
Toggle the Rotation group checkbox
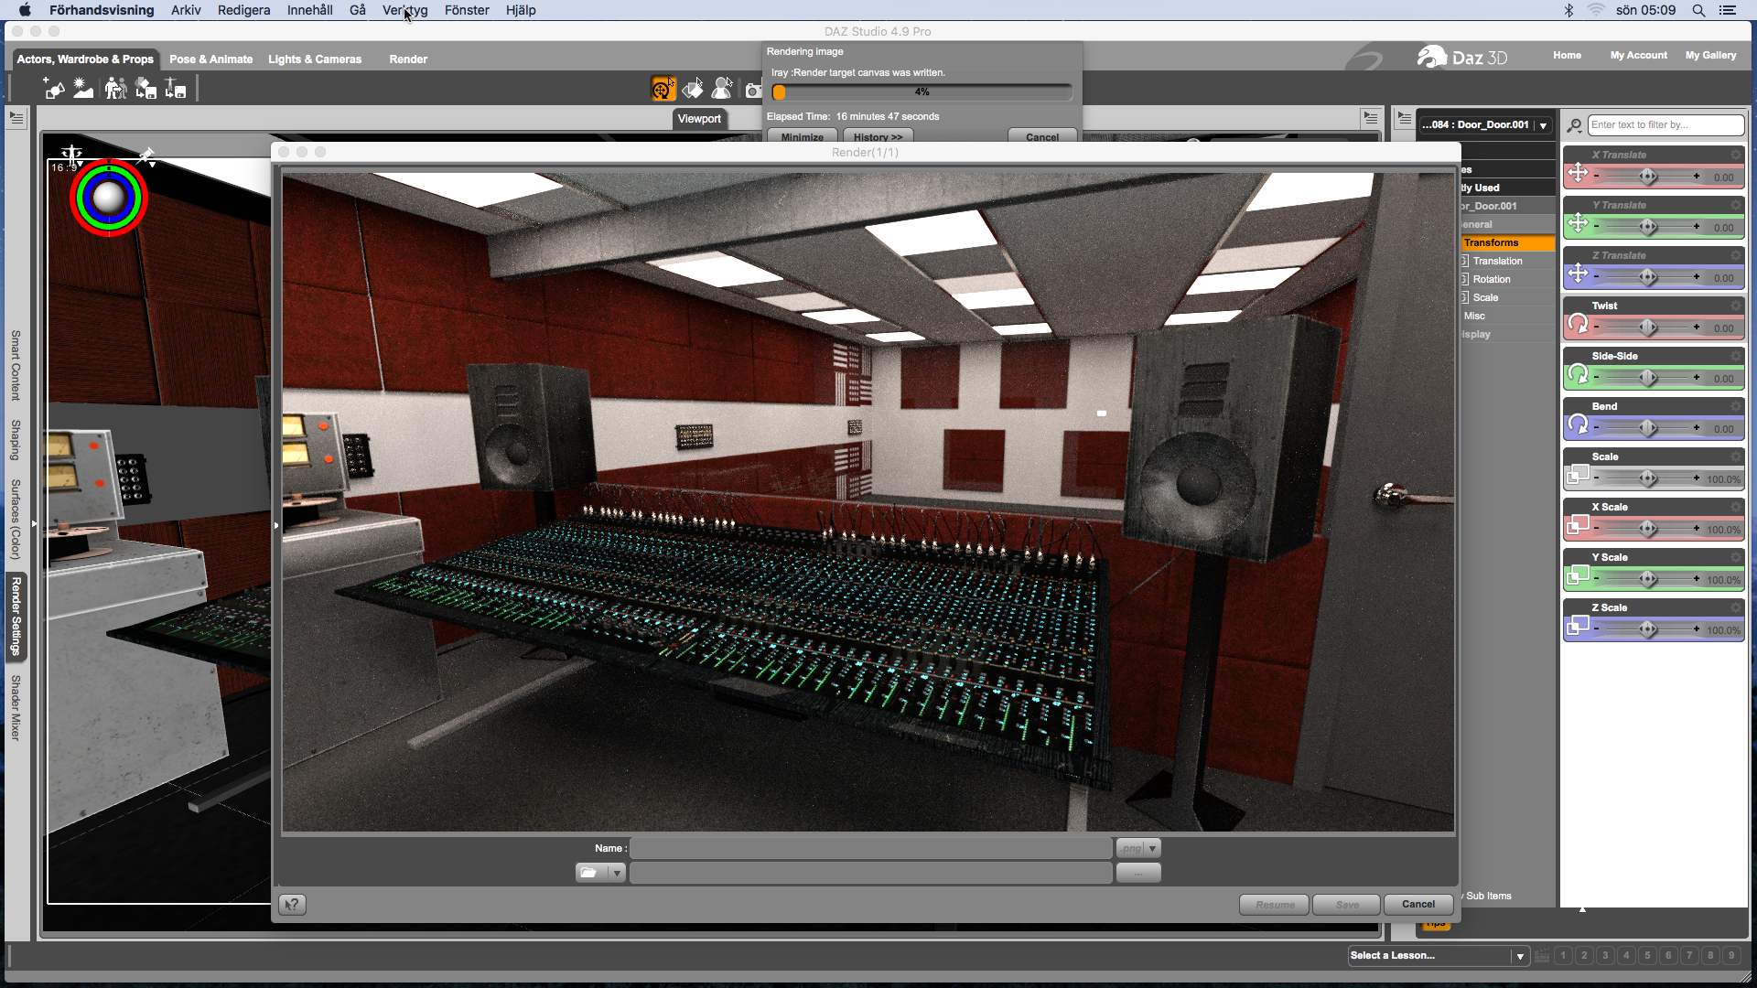1465,279
